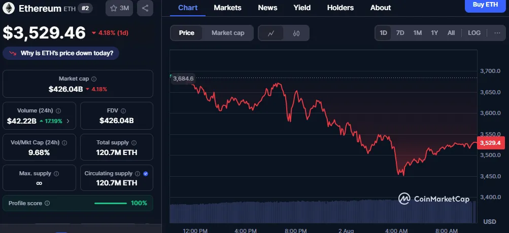
Task: Toggle chart to Market cap view
Action: tap(228, 33)
